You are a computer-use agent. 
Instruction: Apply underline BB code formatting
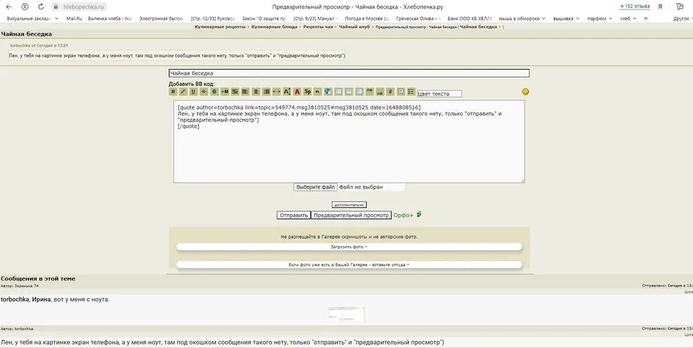(194, 92)
